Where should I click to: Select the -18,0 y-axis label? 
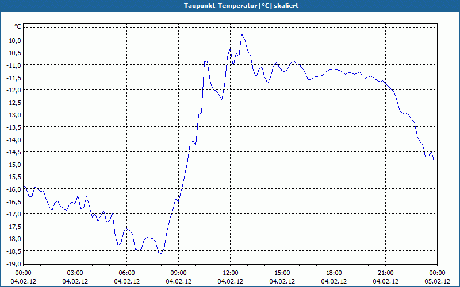13,239
